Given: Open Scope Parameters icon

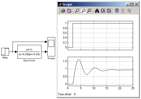Looking at the screenshot, I should [x=69, y=11].
